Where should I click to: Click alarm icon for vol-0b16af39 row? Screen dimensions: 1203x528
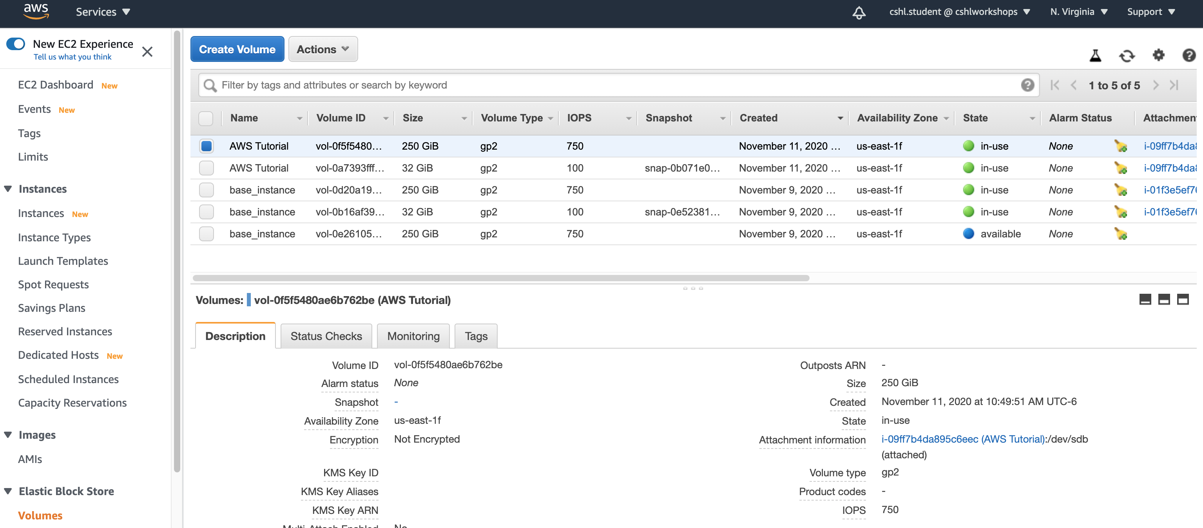[x=1121, y=212]
